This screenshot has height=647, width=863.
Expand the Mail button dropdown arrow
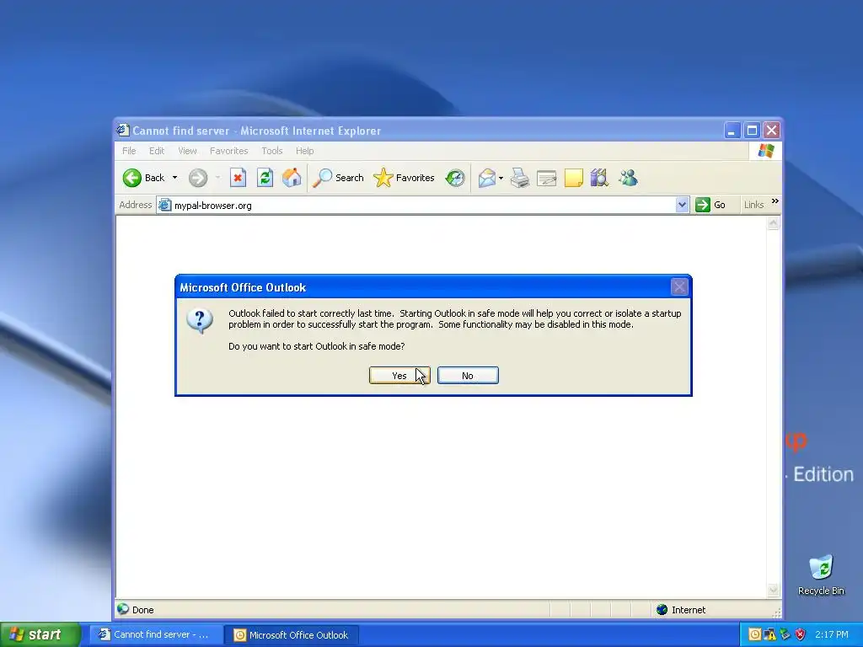501,178
